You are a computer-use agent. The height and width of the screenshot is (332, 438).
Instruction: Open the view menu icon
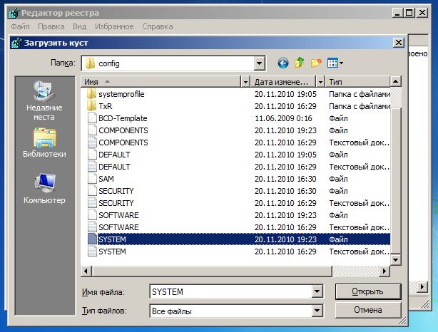tap(335, 63)
